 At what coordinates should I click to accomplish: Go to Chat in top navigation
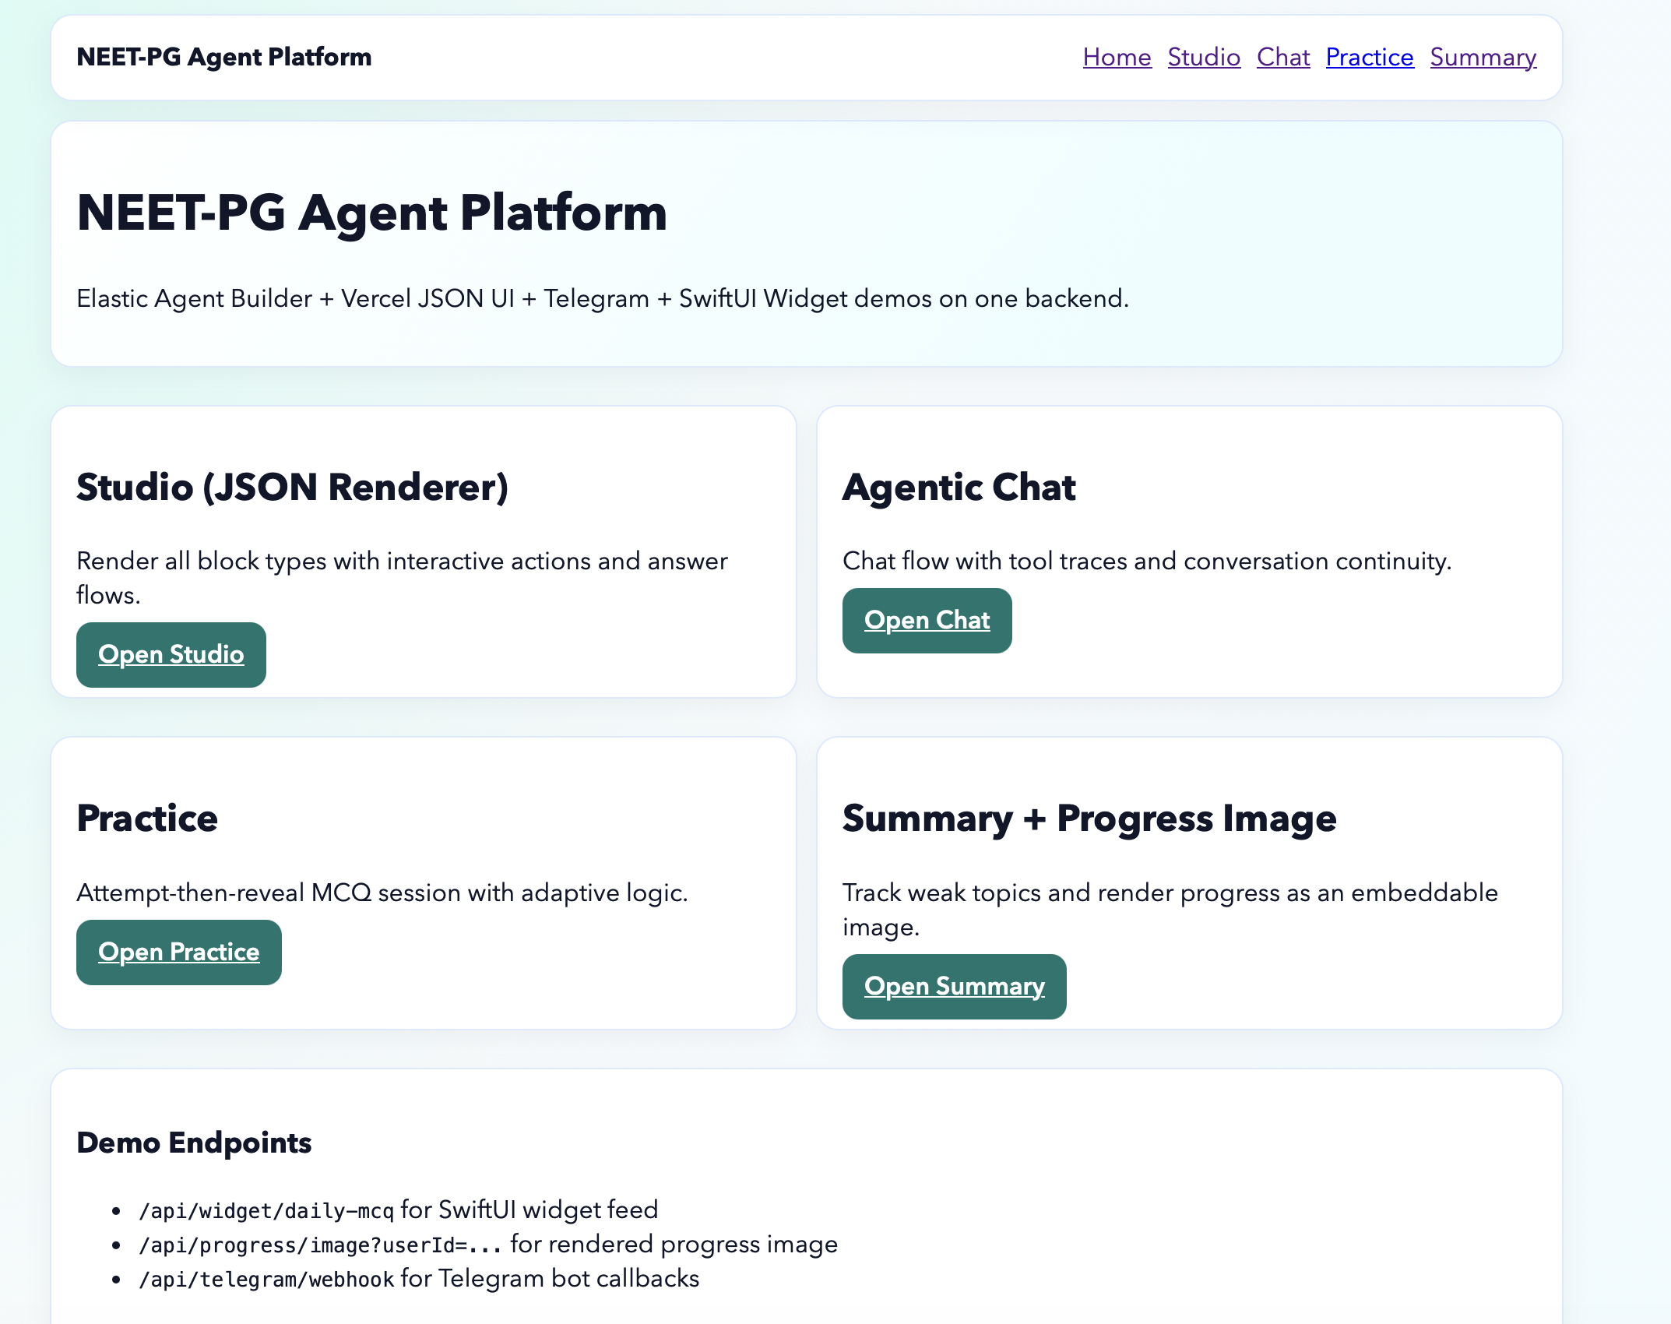1282,57
